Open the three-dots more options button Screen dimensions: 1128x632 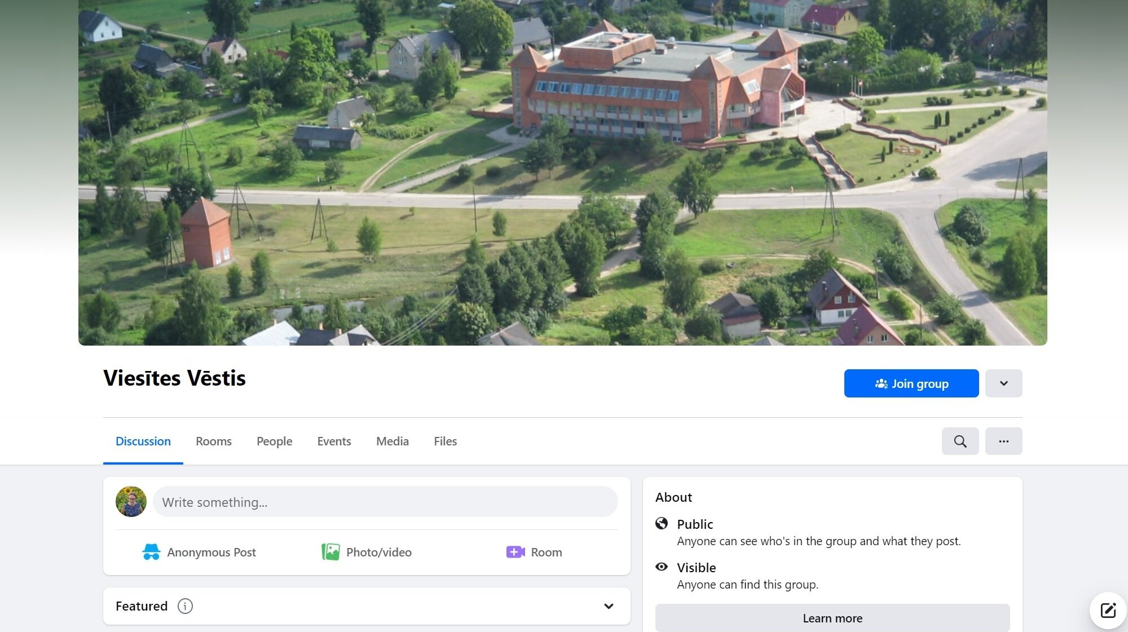[x=1003, y=441]
